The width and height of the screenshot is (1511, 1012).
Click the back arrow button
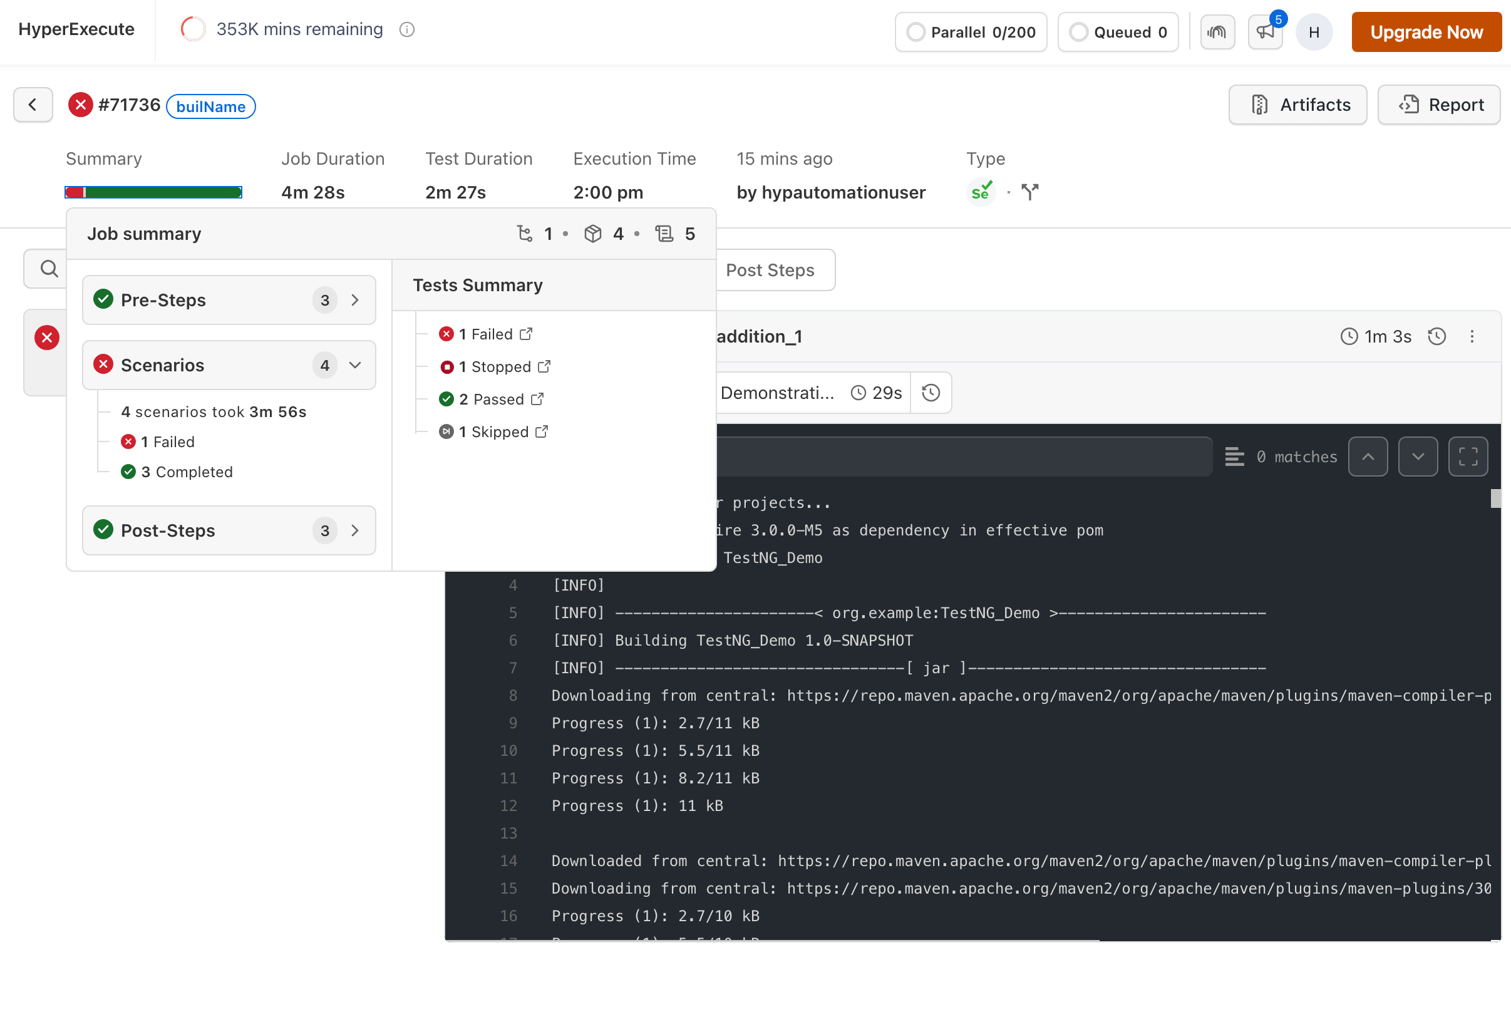33,105
